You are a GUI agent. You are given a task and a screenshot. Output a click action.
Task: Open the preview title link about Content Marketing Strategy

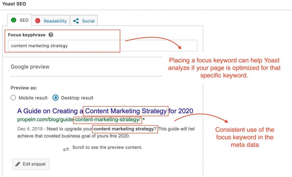(105, 111)
